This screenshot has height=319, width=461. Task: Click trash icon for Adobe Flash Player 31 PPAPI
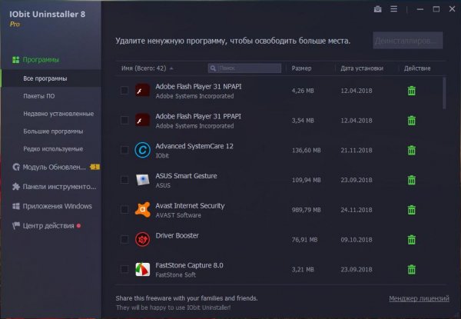pos(412,120)
